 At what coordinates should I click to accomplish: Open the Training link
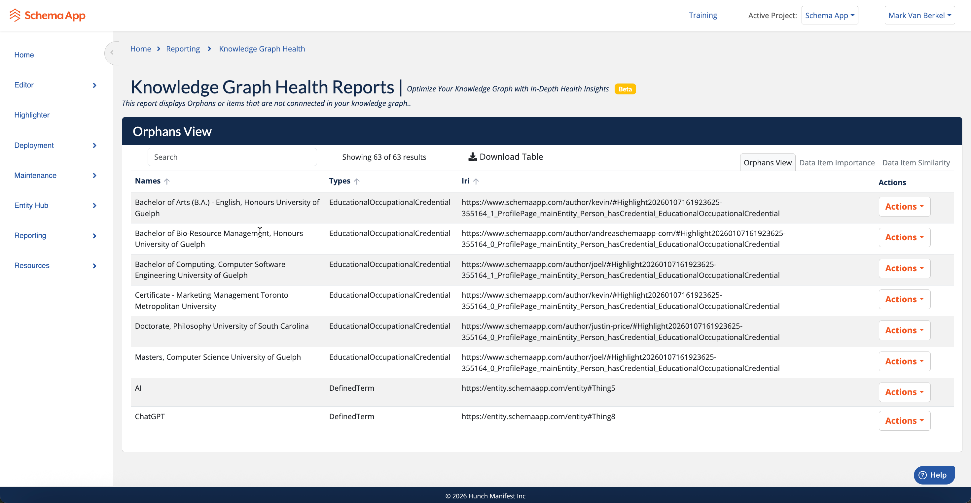coord(702,16)
